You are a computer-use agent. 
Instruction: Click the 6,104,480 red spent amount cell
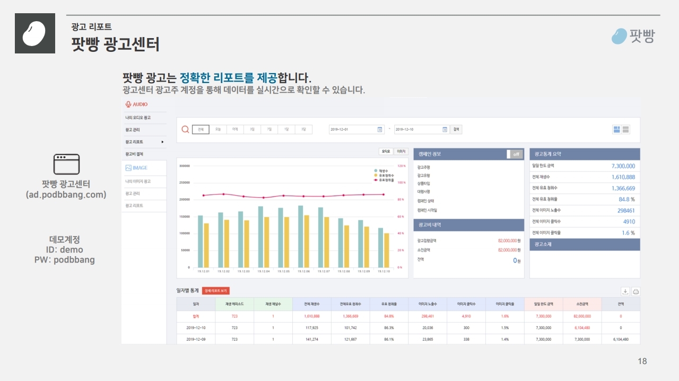tap(582, 328)
